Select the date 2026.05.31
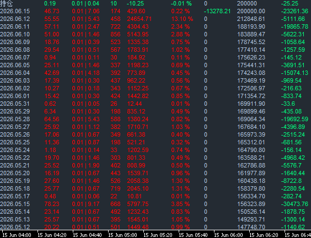311x238 pixels. pyautogui.click(x=15, y=104)
